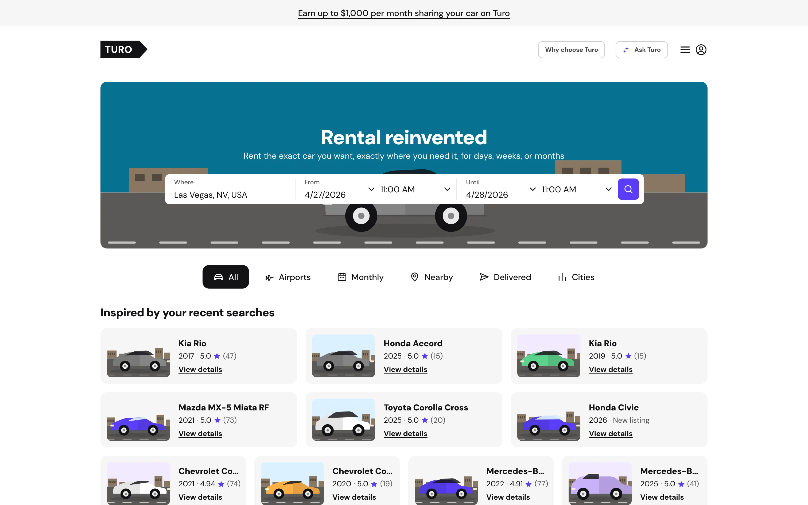Open the hamburger menu icon
The width and height of the screenshot is (808, 505).
tap(685, 50)
